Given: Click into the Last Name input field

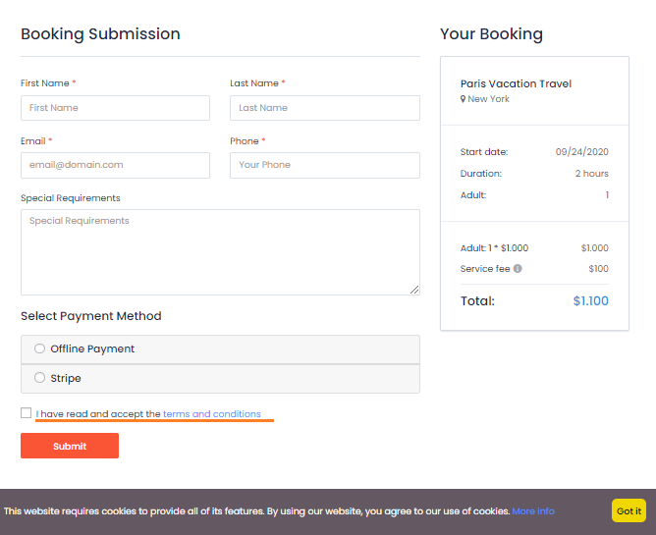Looking at the screenshot, I should [x=325, y=108].
